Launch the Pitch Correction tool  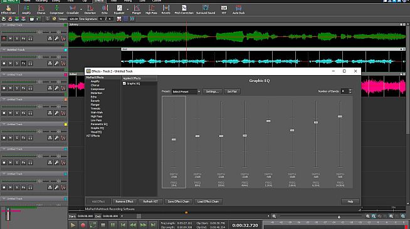click(184, 9)
